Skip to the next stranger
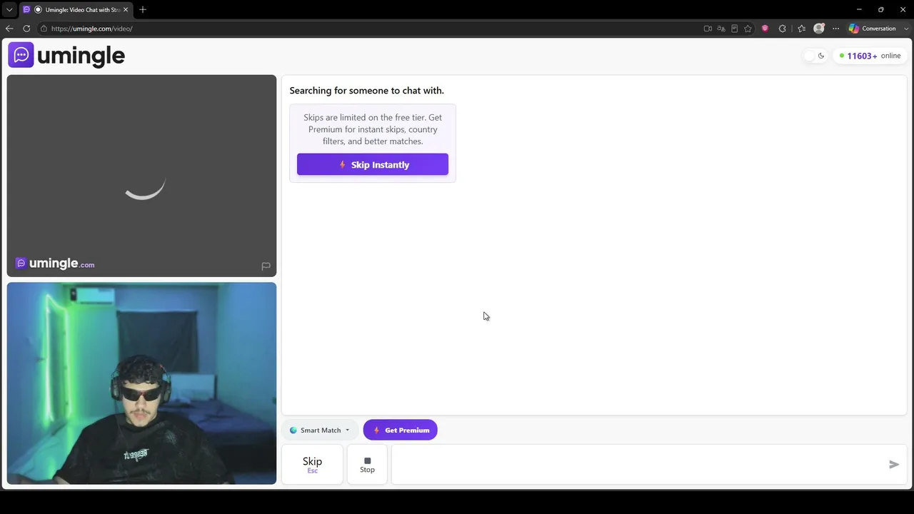This screenshot has height=514, width=914. pos(312,464)
